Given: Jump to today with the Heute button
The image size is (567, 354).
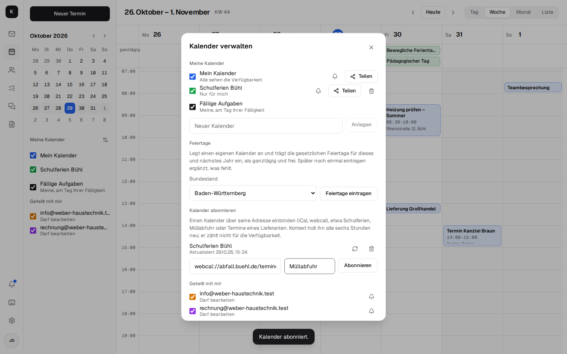Looking at the screenshot, I should pyautogui.click(x=433, y=12).
